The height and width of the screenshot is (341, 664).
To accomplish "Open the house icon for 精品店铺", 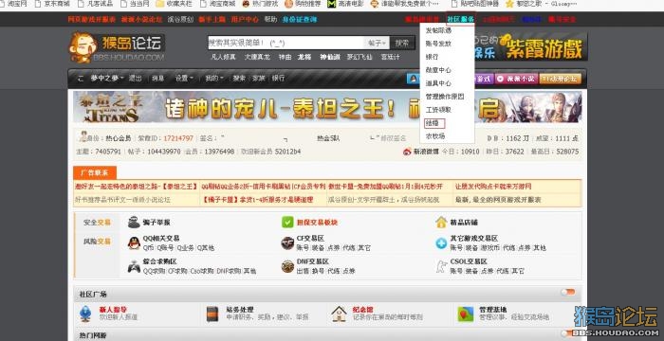I will pos(441,222).
